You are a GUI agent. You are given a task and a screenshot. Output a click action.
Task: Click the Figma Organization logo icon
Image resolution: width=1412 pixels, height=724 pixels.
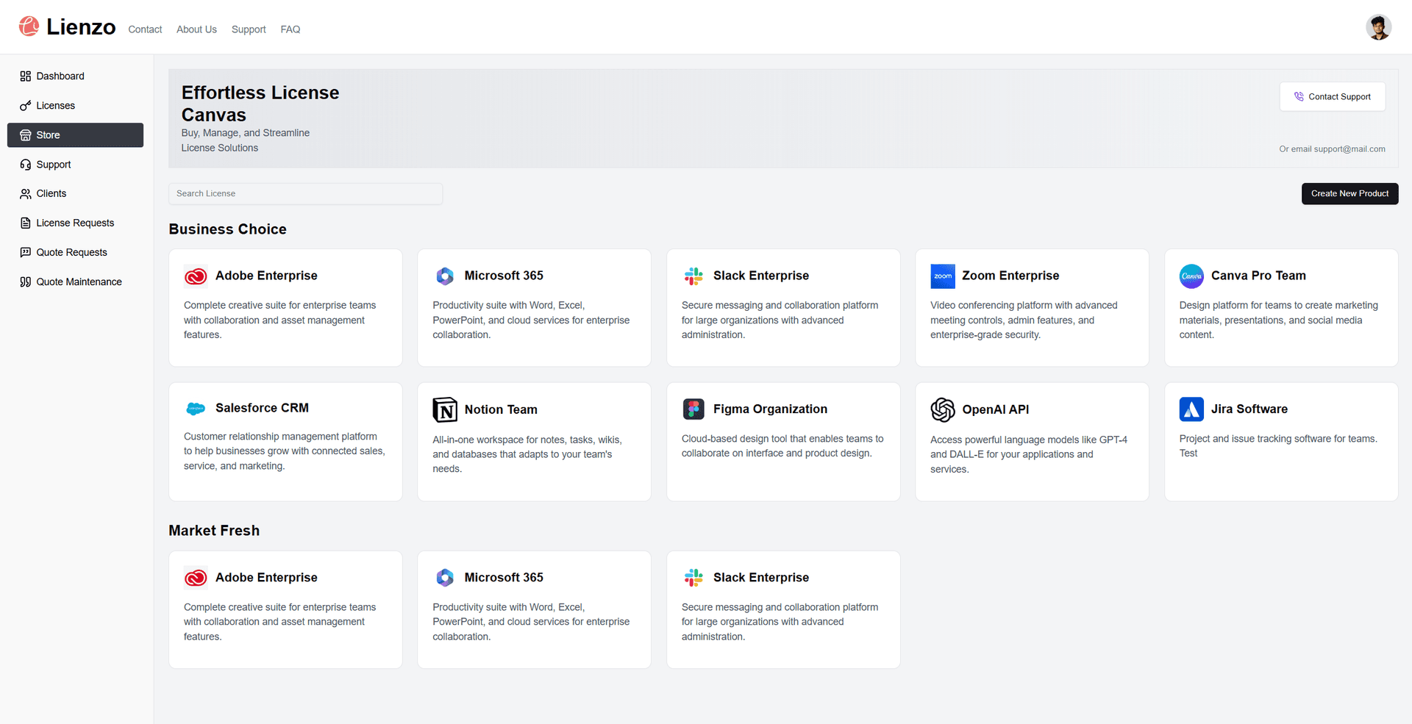(x=693, y=409)
